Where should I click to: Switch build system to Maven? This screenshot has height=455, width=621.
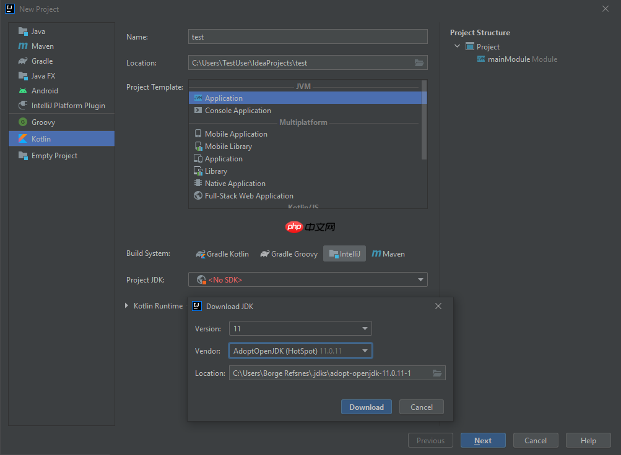tap(388, 254)
